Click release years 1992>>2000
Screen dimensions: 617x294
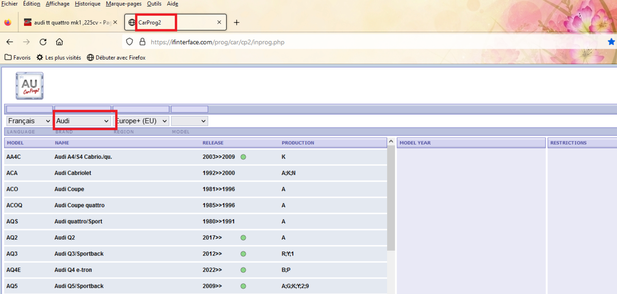(219, 173)
